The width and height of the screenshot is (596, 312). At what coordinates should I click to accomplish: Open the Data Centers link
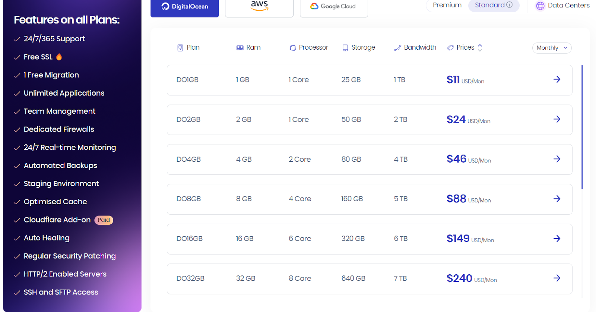click(x=568, y=6)
